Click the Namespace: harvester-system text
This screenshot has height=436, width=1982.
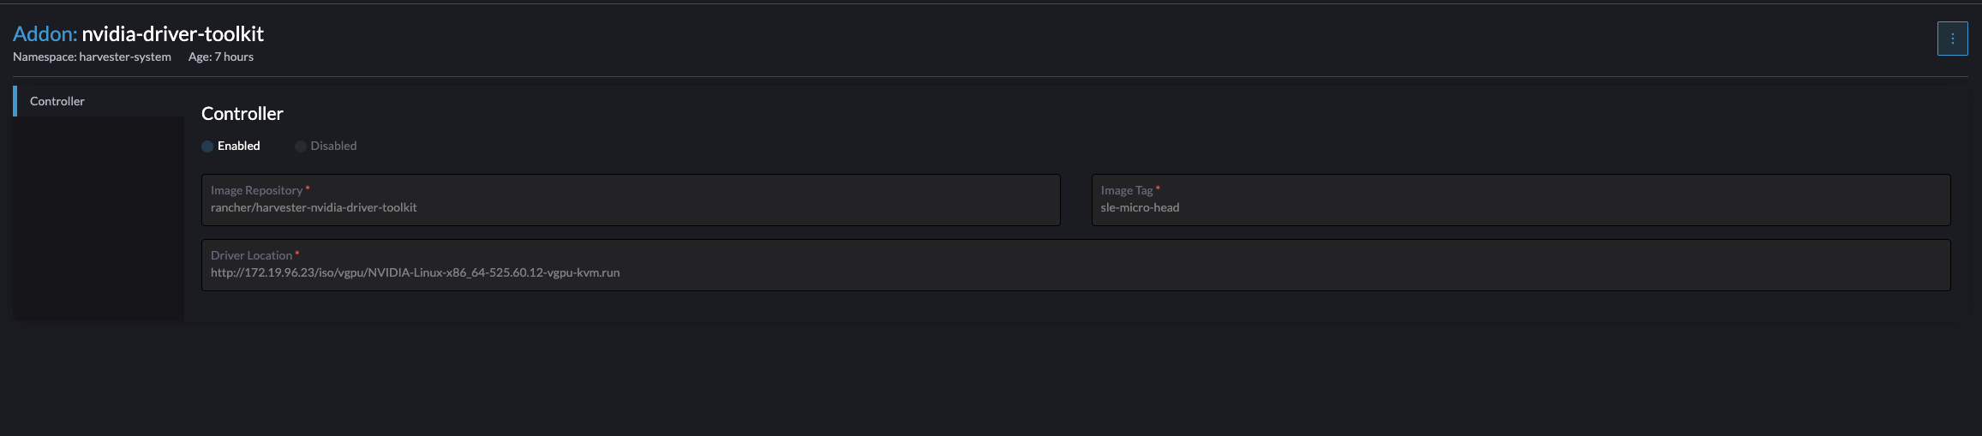tap(92, 57)
